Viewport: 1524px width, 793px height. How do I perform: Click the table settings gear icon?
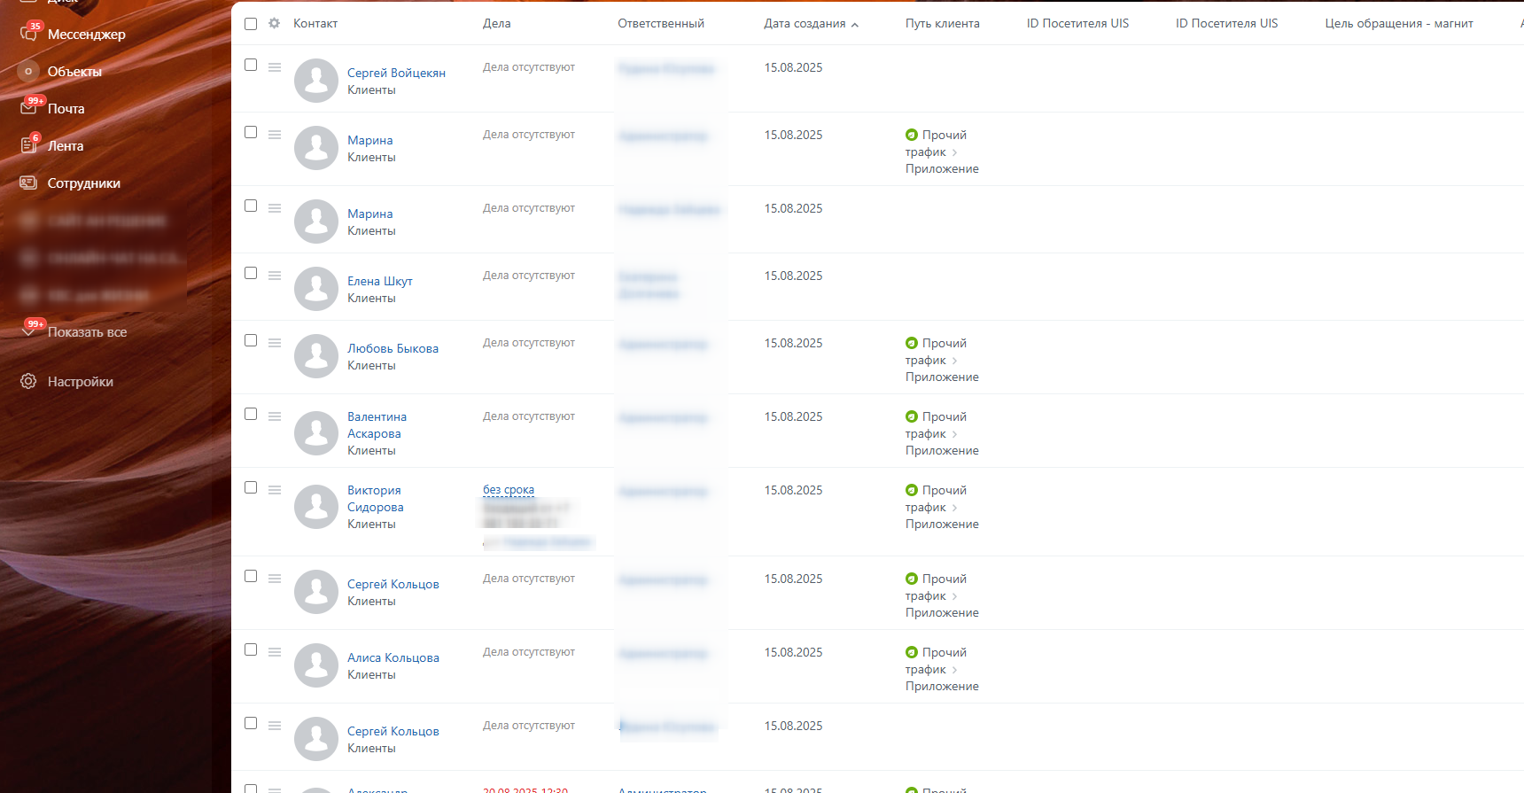[x=275, y=23]
